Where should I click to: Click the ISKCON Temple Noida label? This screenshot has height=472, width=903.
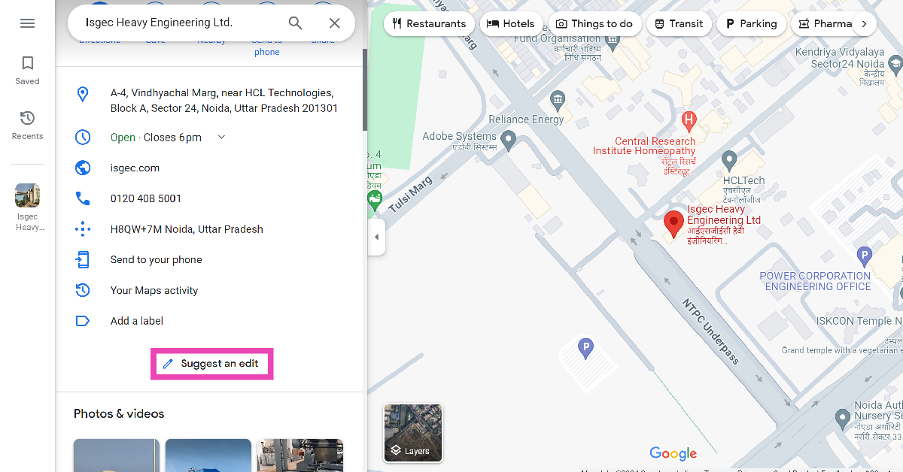859,321
